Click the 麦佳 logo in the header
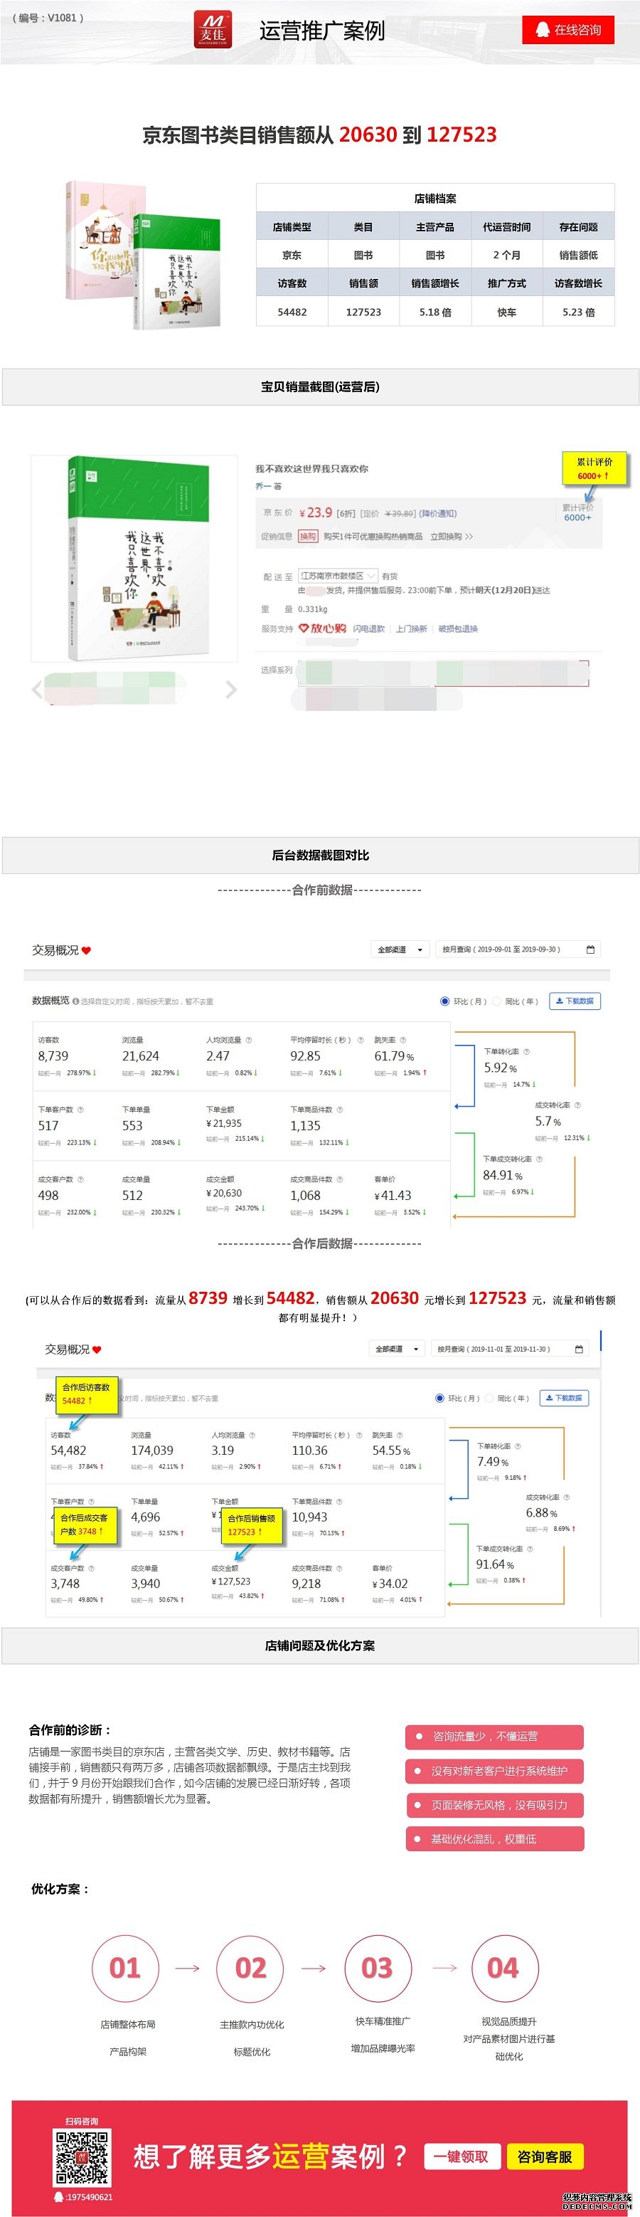The width and height of the screenshot is (640, 2217). (212, 30)
